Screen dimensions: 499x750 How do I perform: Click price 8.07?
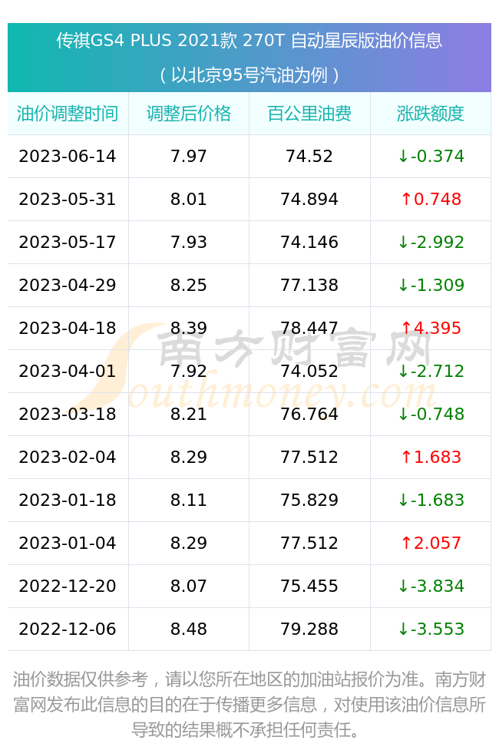click(189, 586)
